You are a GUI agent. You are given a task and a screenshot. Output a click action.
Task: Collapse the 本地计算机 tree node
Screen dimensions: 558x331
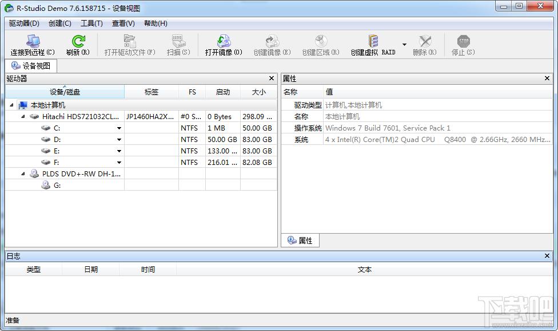tap(11, 105)
